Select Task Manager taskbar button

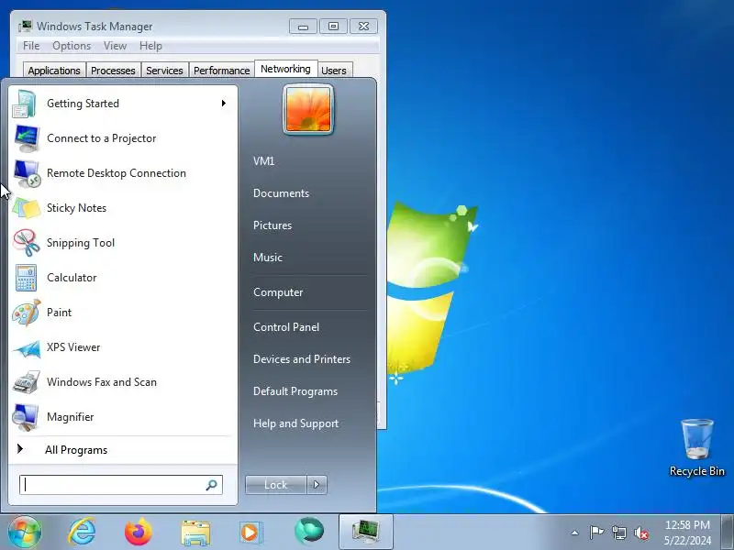365,532
